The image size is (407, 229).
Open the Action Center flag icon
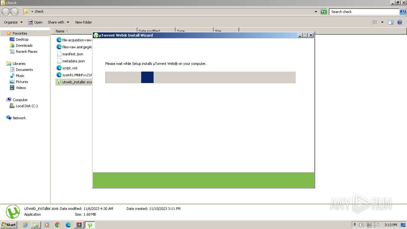click(377, 225)
